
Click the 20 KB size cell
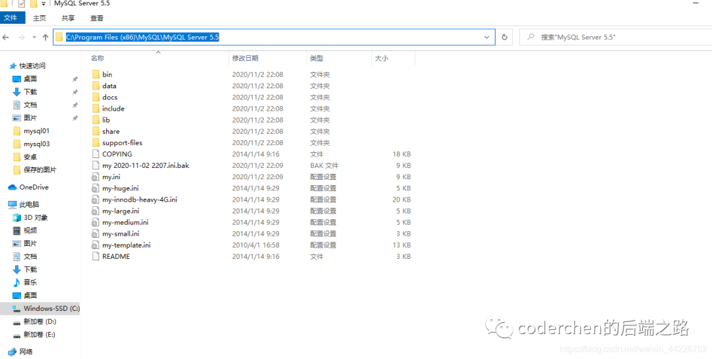point(402,199)
